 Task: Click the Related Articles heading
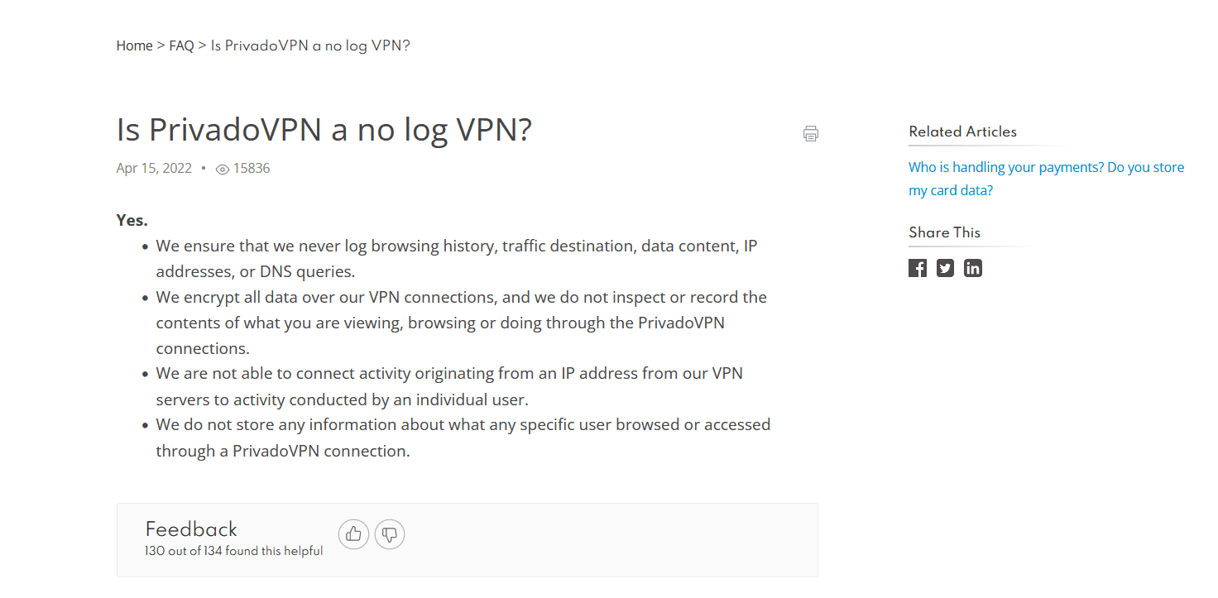pyautogui.click(x=962, y=132)
